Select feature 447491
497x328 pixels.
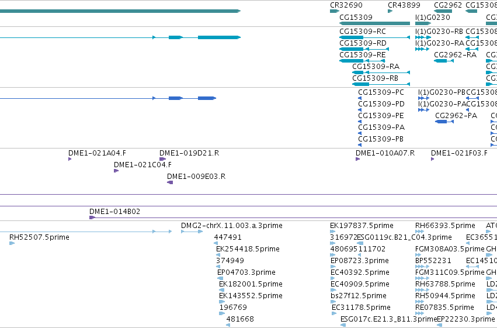pyautogui.click(x=228, y=237)
